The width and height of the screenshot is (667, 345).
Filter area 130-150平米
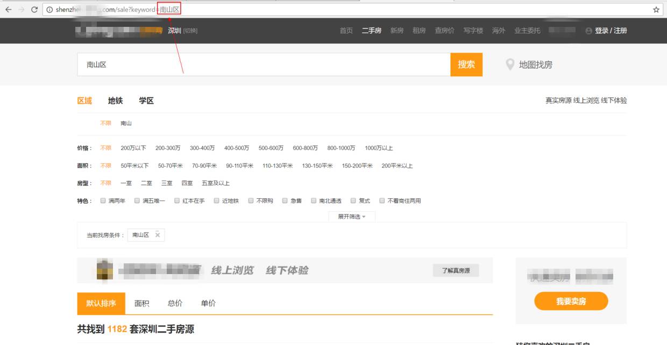pyautogui.click(x=317, y=166)
